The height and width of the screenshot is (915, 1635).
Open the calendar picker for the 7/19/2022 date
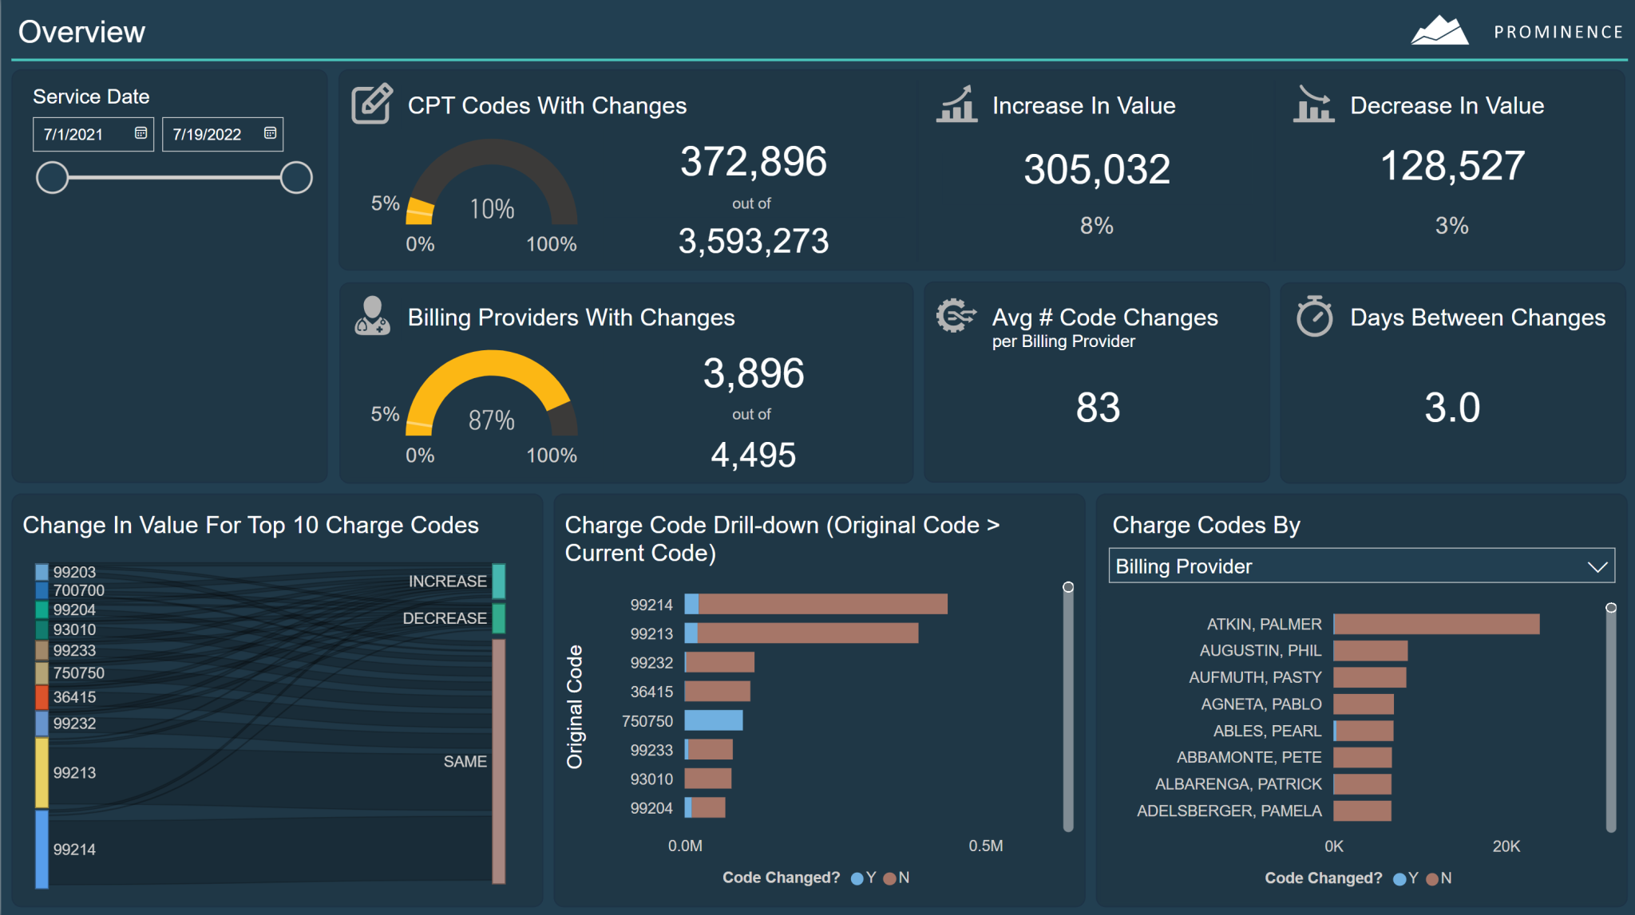click(x=270, y=133)
